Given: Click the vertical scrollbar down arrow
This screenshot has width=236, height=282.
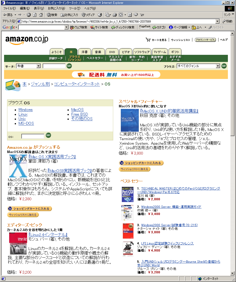Looking at the screenshot, I should click(x=232, y=274).
